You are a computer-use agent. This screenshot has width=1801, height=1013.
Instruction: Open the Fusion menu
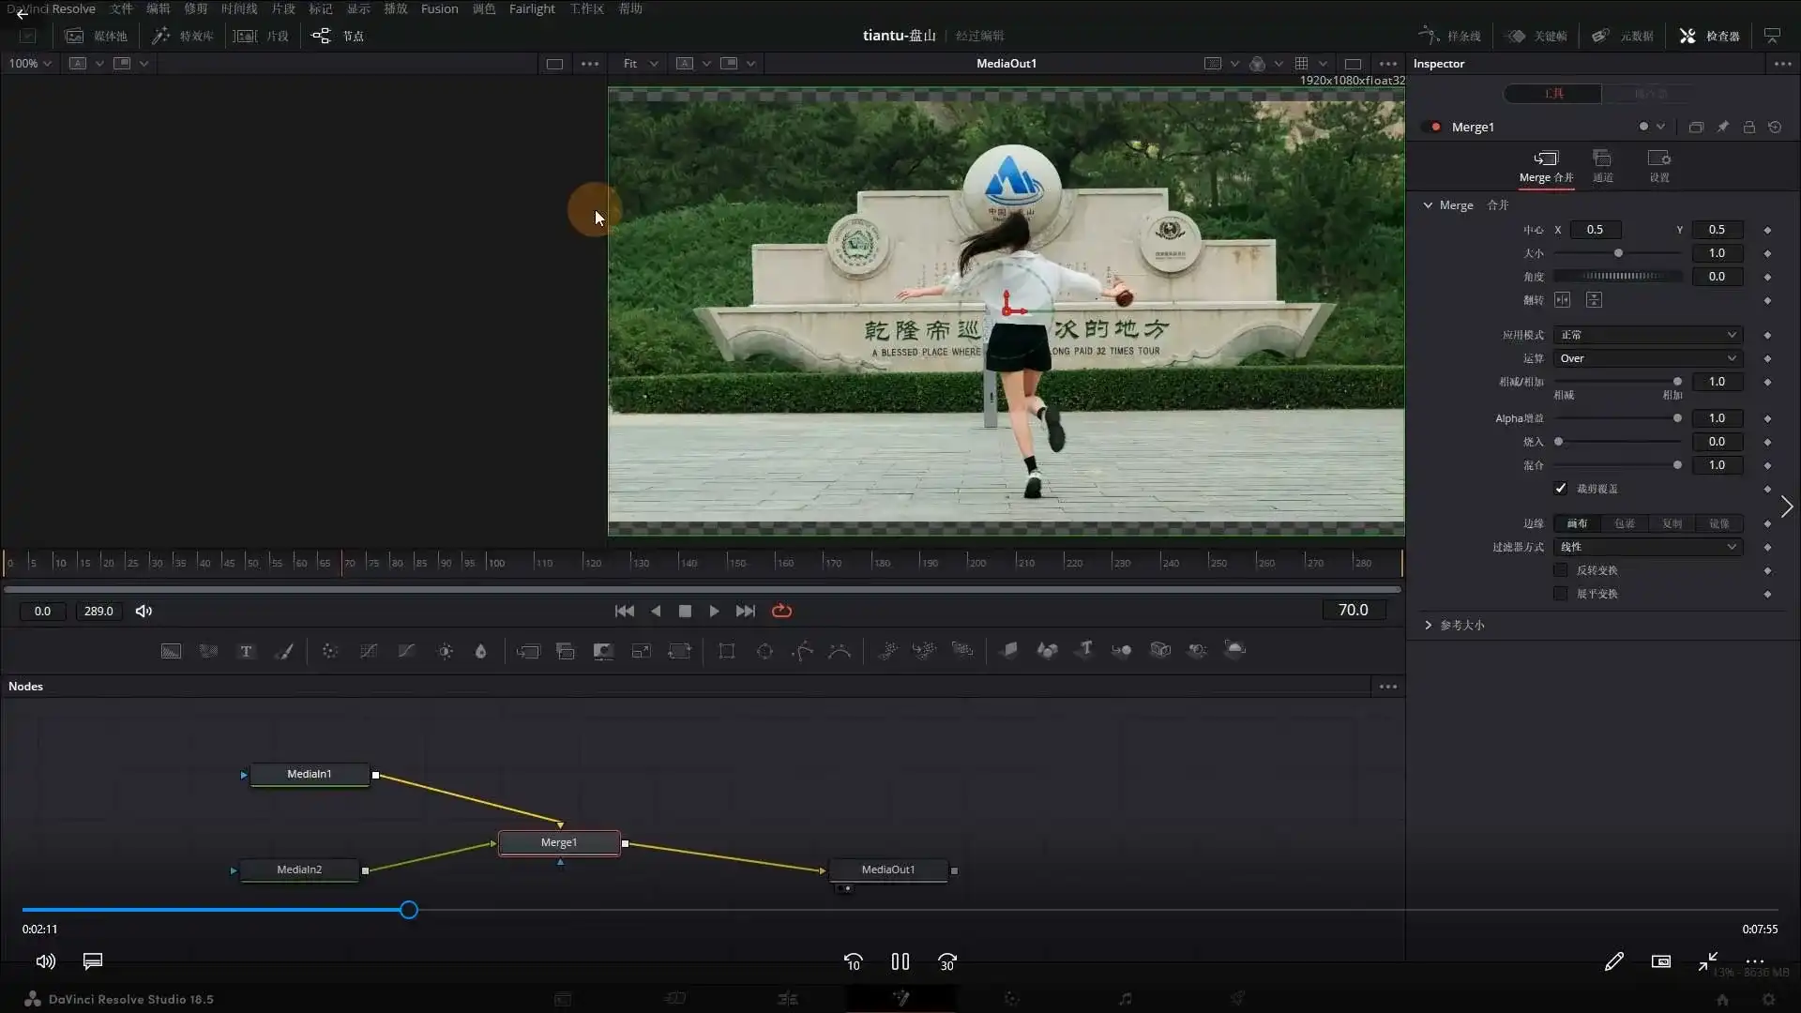coord(439,8)
